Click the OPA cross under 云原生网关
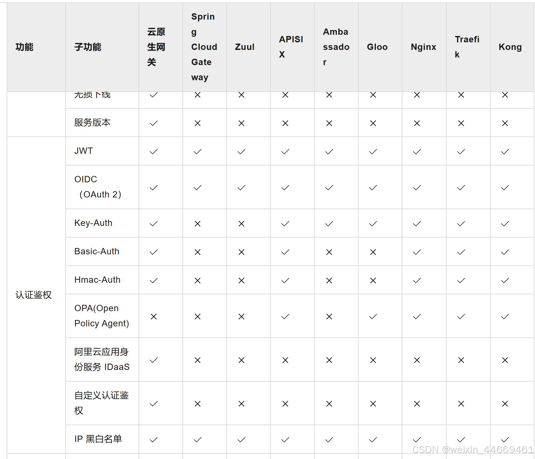Screen dimensions: 535x459 tap(154, 317)
